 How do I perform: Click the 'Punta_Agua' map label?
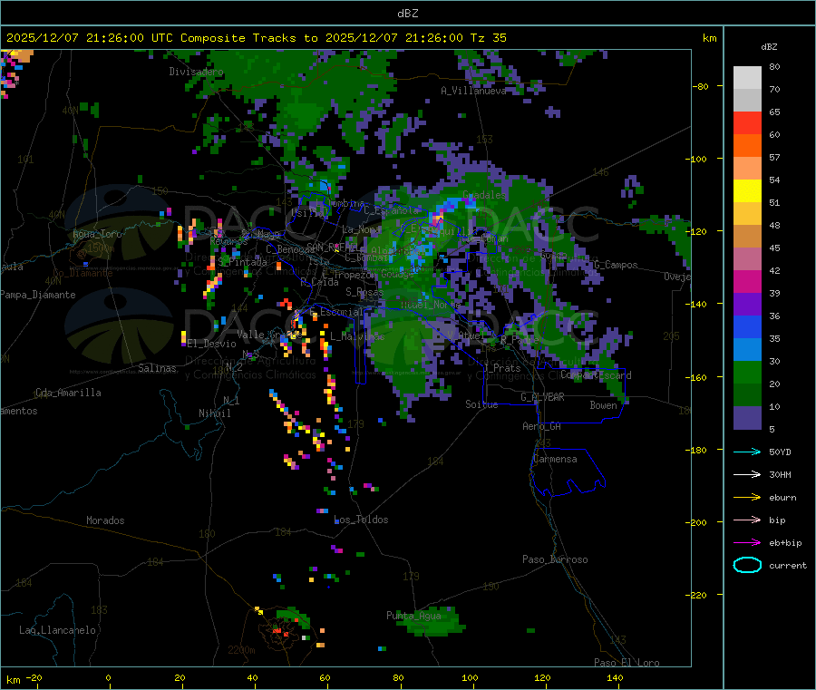coord(413,616)
